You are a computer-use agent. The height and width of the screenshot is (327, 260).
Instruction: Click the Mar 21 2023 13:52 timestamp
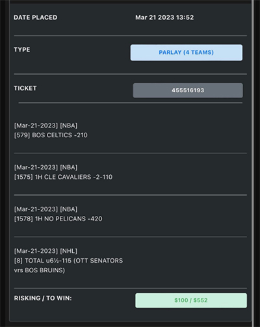click(x=164, y=18)
